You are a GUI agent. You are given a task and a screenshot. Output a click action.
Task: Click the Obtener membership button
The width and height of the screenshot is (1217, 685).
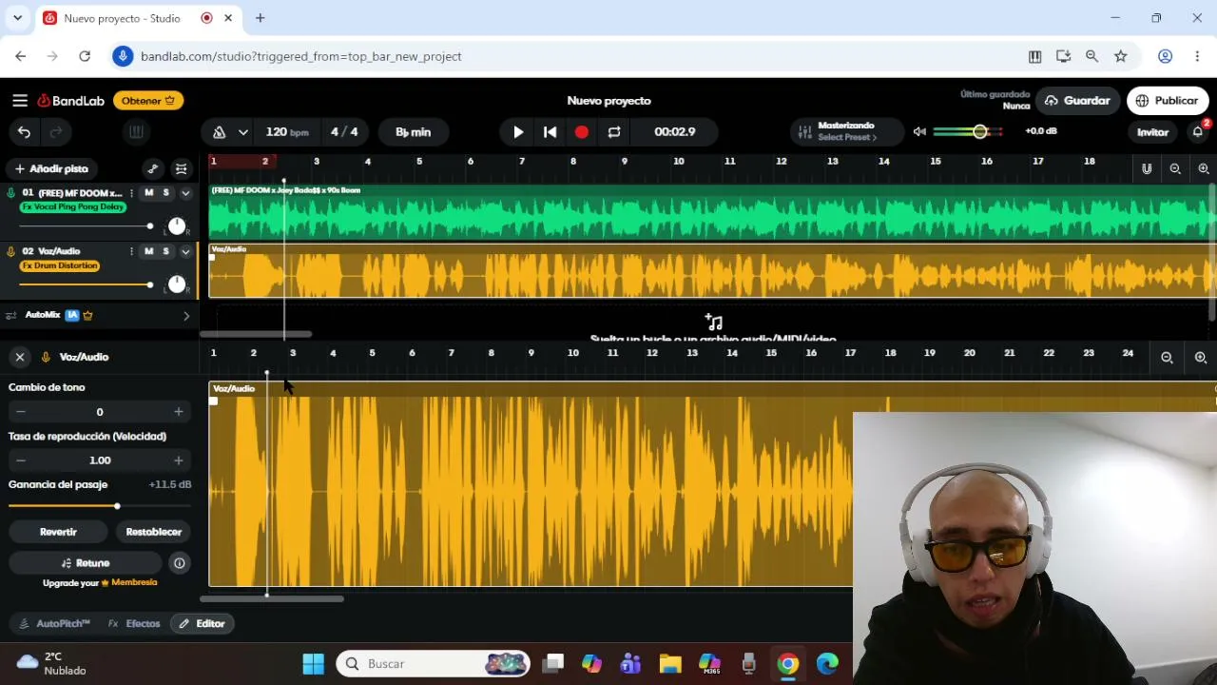(x=148, y=101)
